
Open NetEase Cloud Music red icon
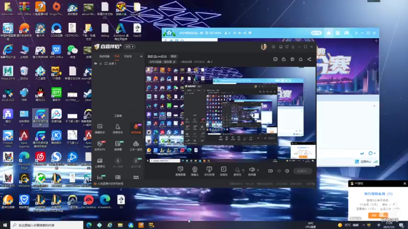40,158
